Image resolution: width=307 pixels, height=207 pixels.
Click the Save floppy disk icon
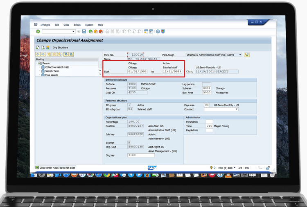pos(84,31)
